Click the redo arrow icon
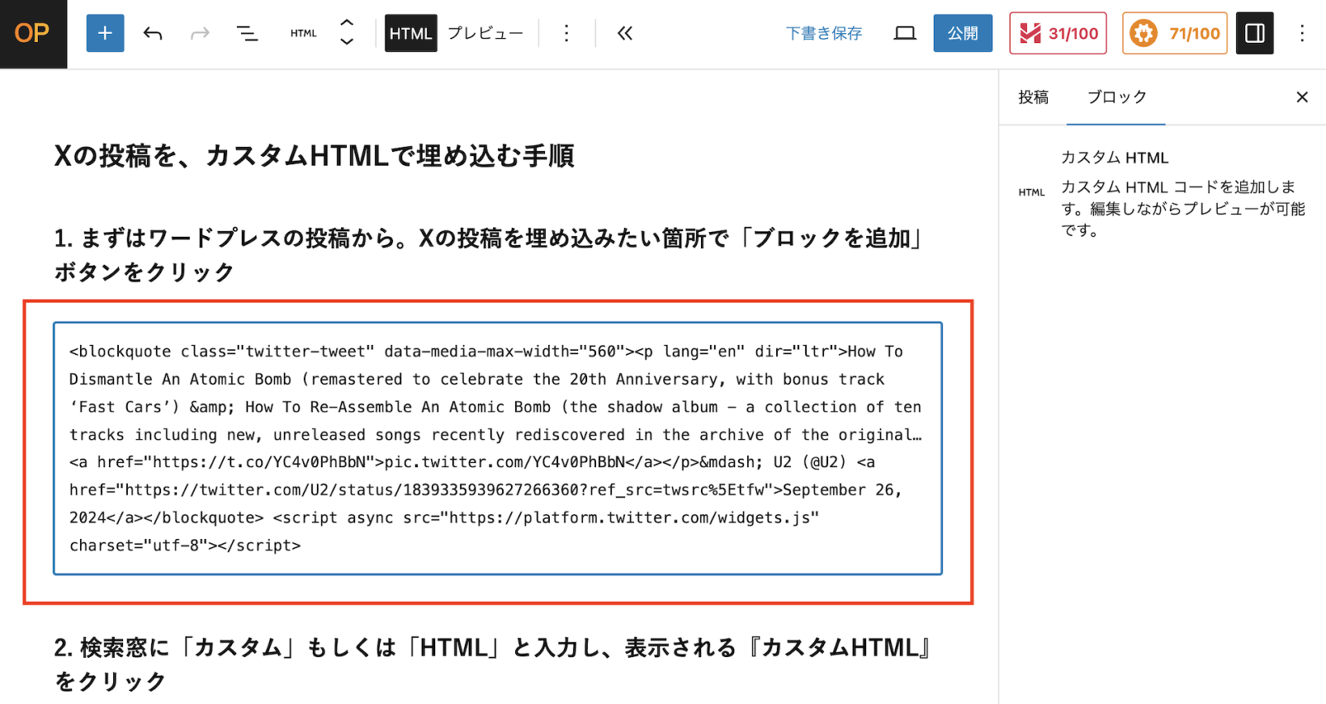The height and width of the screenshot is (704, 1326). pos(200,33)
